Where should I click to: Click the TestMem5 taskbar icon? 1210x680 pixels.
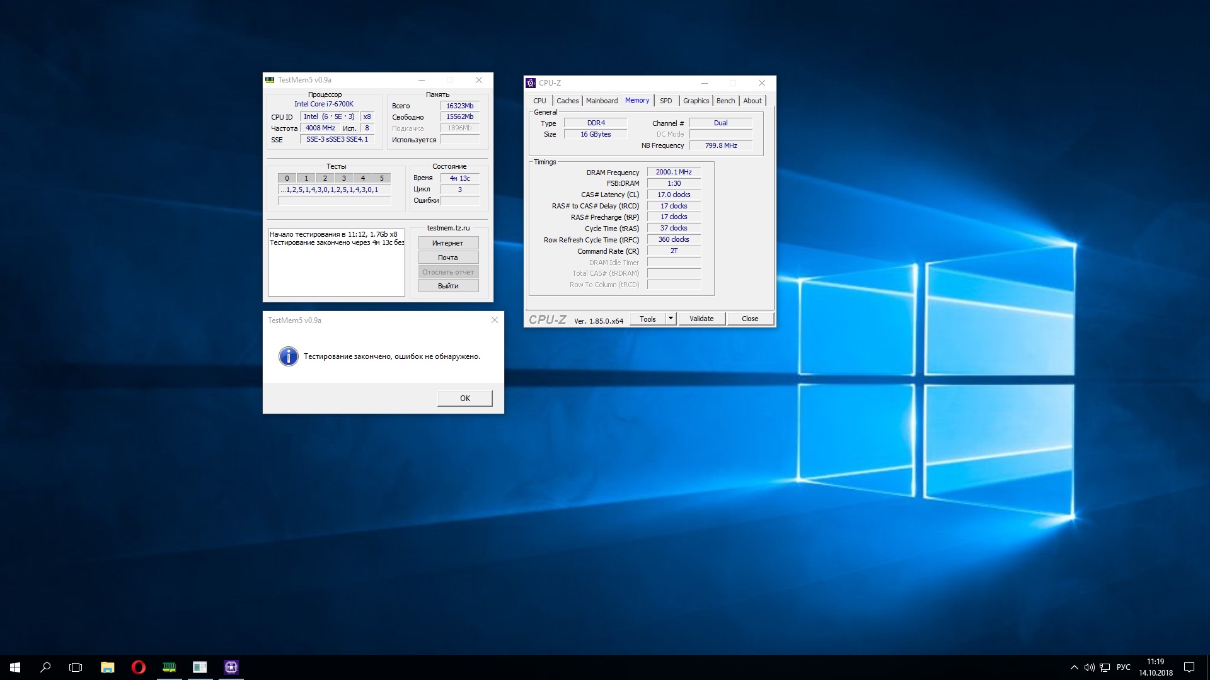click(x=169, y=667)
